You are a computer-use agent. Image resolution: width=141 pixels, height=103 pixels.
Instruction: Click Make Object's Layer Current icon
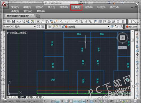coord(112,27)
